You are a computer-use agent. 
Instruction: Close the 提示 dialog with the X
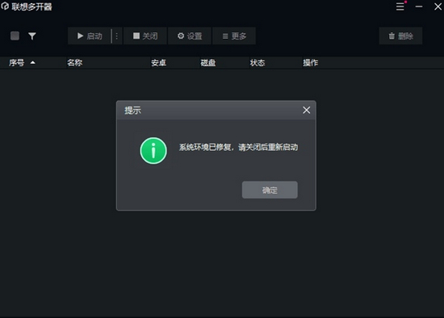307,110
